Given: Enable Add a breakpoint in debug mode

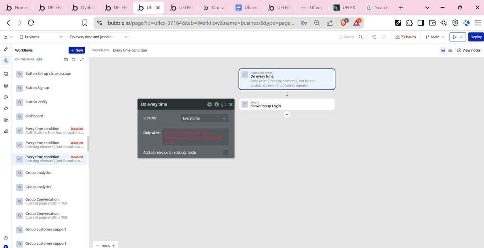Looking at the screenshot, I should tap(226, 153).
